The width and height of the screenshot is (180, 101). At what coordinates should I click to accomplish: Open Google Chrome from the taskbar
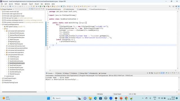pos(126,98)
